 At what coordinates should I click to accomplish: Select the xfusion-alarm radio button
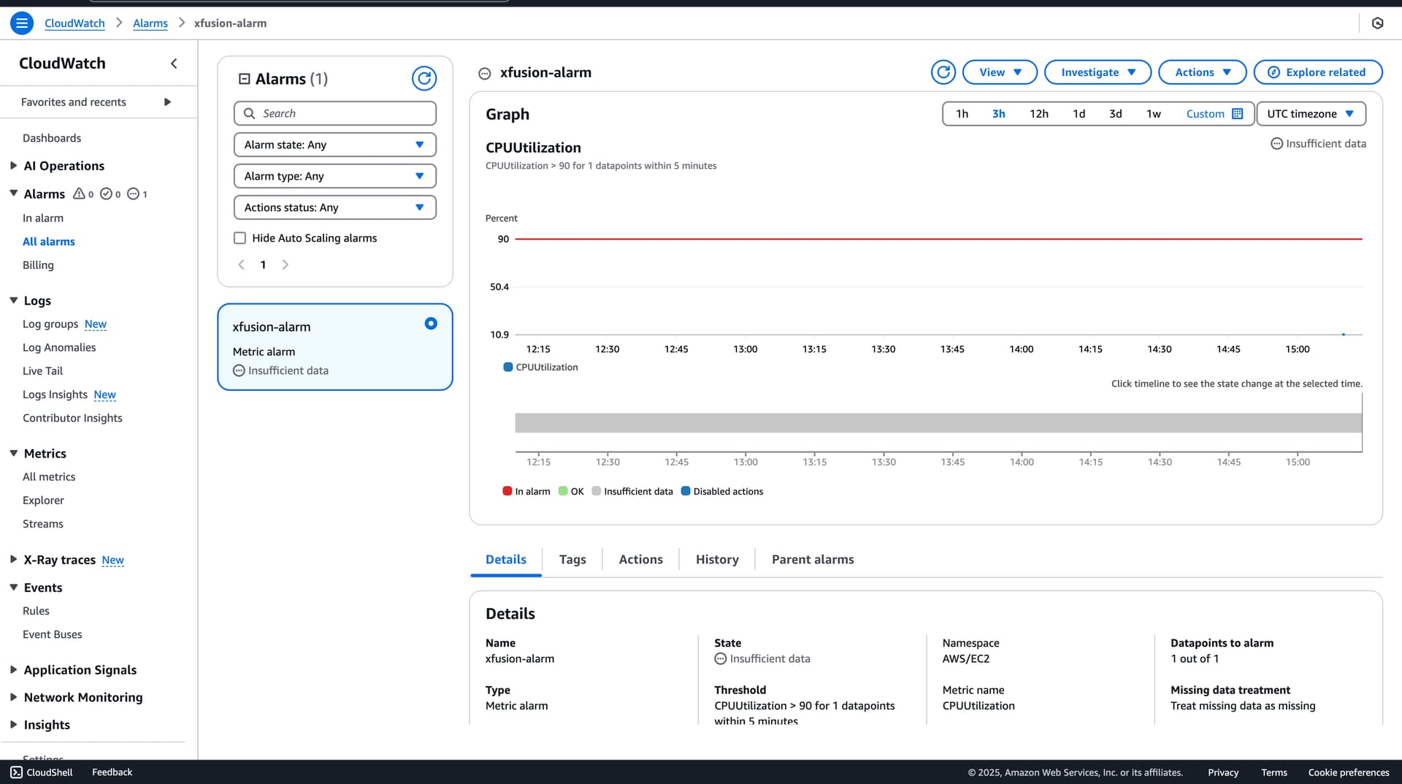431,324
